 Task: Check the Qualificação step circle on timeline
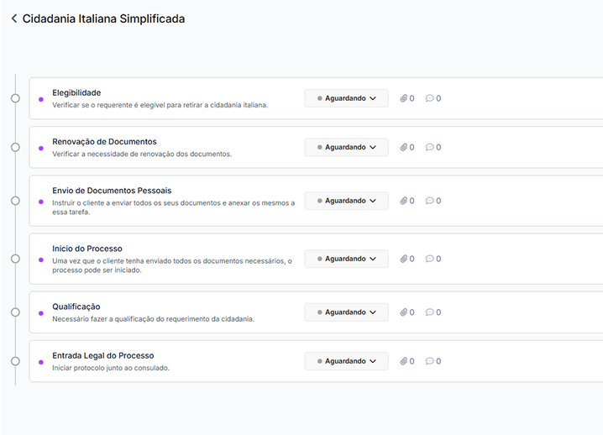[15, 312]
